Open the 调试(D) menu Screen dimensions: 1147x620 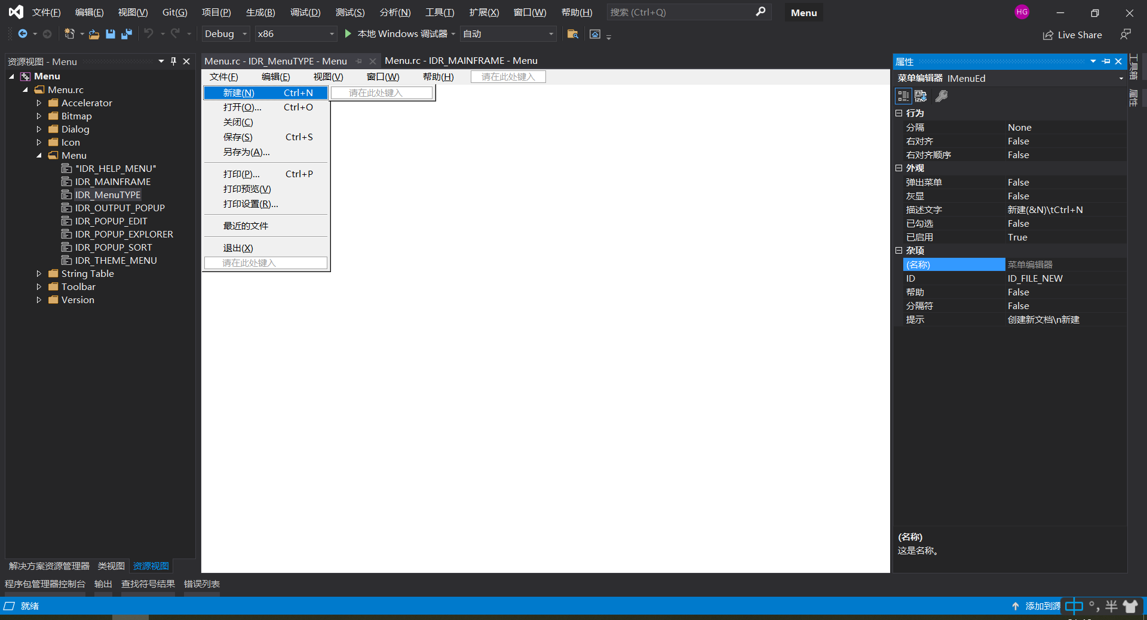(x=305, y=13)
